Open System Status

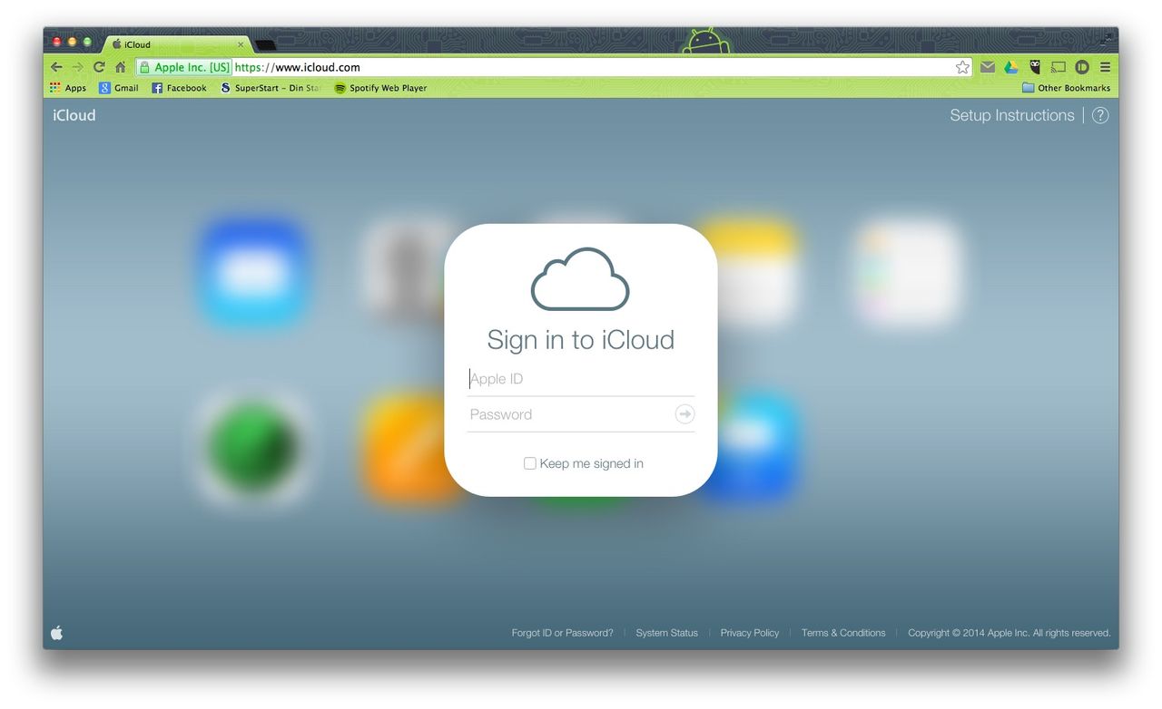(x=667, y=633)
